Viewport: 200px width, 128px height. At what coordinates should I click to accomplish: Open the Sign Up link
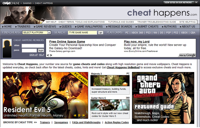33,55
